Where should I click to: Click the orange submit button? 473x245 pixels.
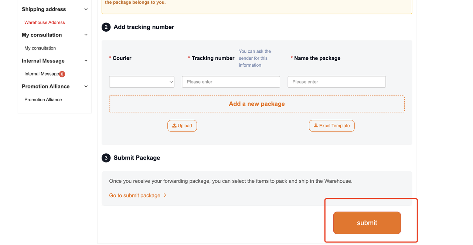(x=367, y=223)
